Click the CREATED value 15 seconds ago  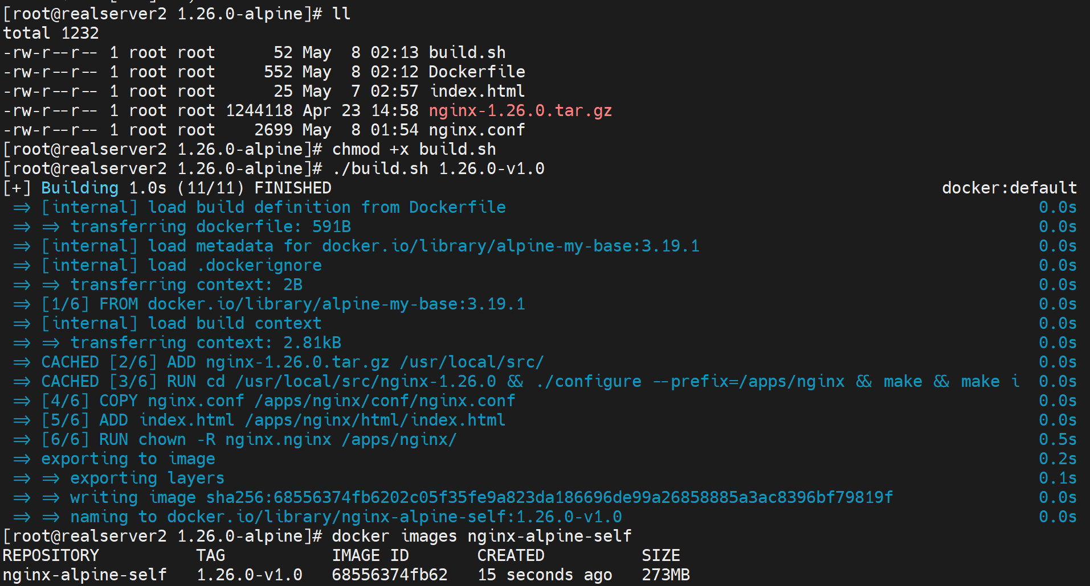(545, 575)
